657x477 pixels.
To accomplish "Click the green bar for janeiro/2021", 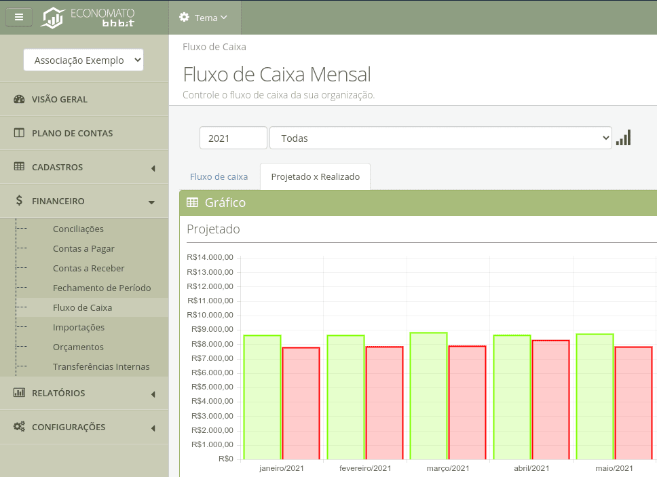I will click(x=262, y=397).
